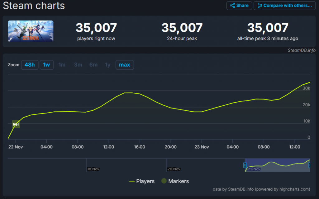Select the 6m zoom option
The height and width of the screenshot is (199, 319).
(93, 65)
